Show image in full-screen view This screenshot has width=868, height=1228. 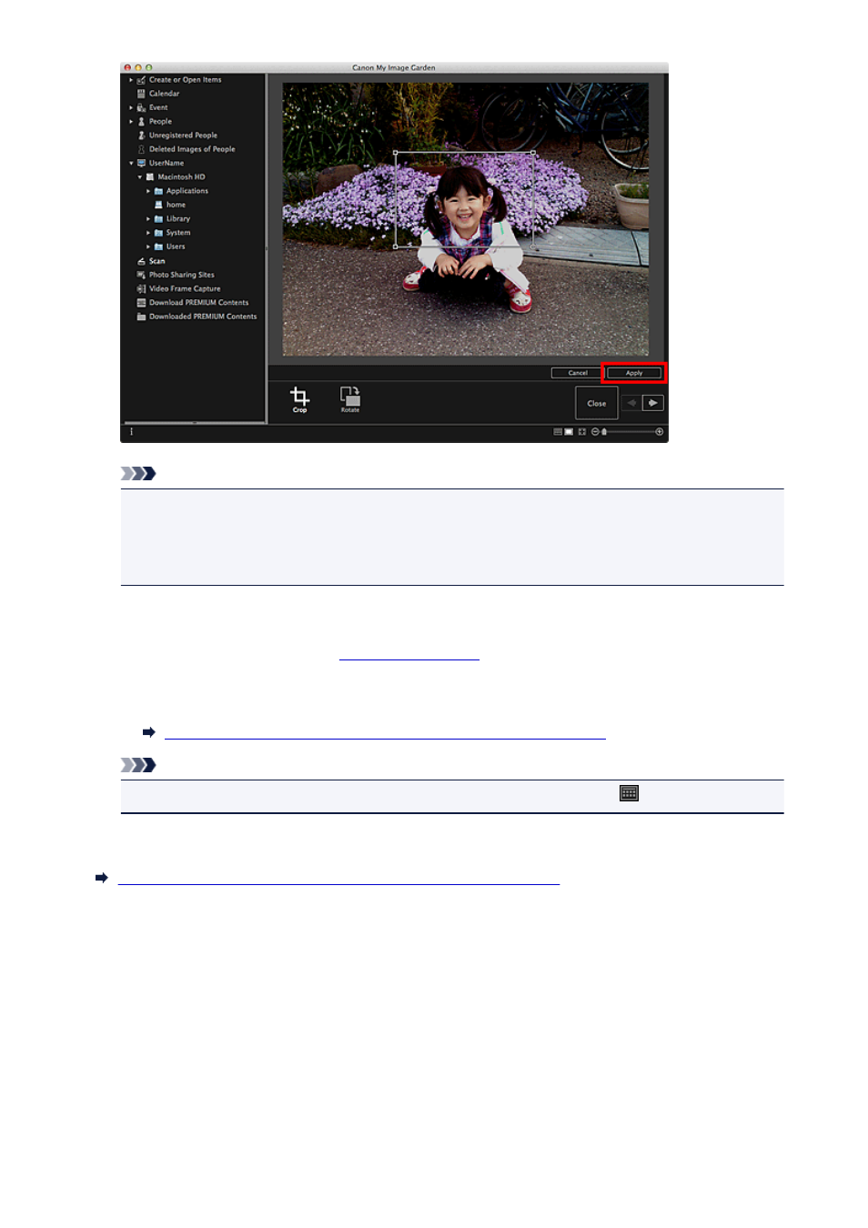pyautogui.click(x=582, y=432)
